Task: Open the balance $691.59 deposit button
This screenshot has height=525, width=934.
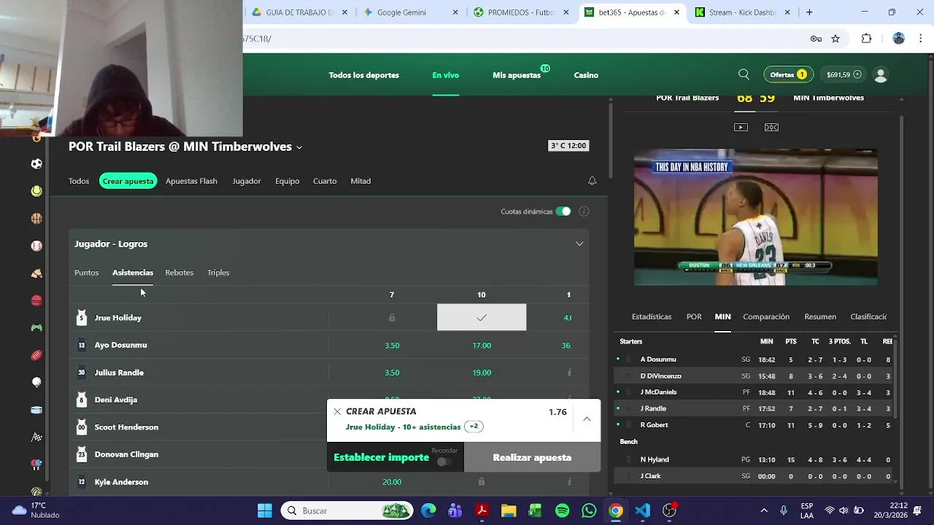Action: [x=844, y=74]
